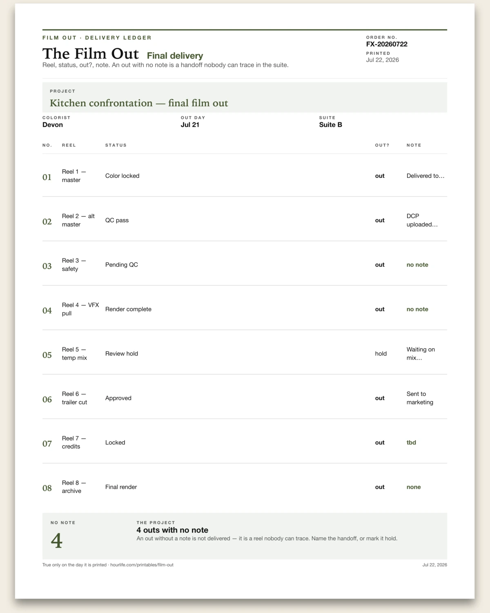490x613 pixels.
Task: Toggle the out status of Reel 6
Action: tap(380, 398)
